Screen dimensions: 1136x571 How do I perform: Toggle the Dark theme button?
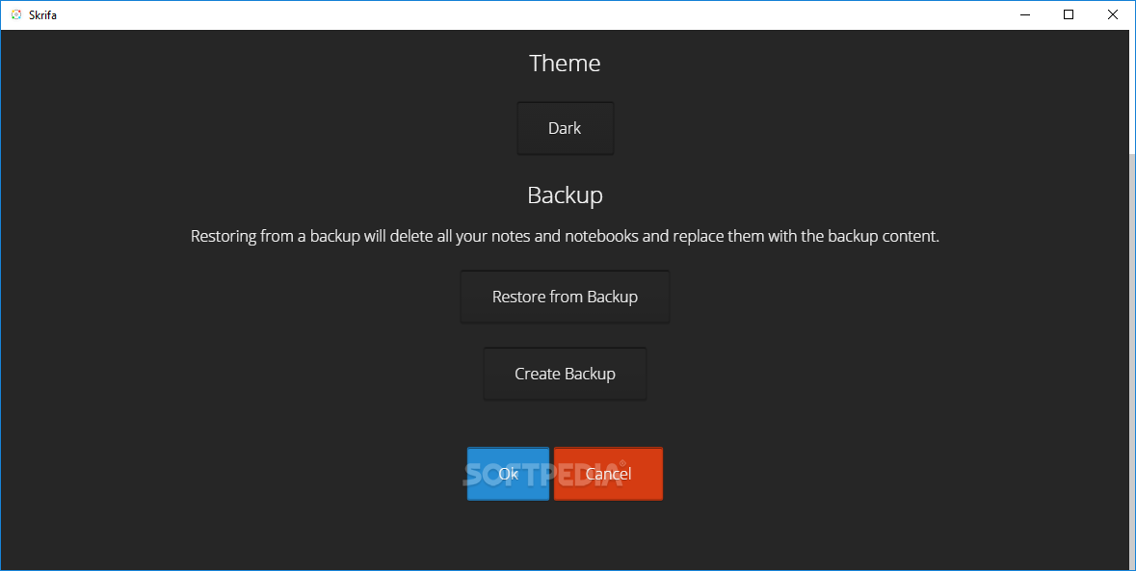[565, 128]
